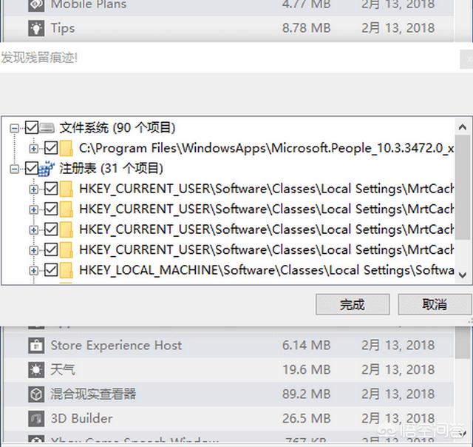
Task: Select the 注册表 (31 个项目) label
Action: 112,168
